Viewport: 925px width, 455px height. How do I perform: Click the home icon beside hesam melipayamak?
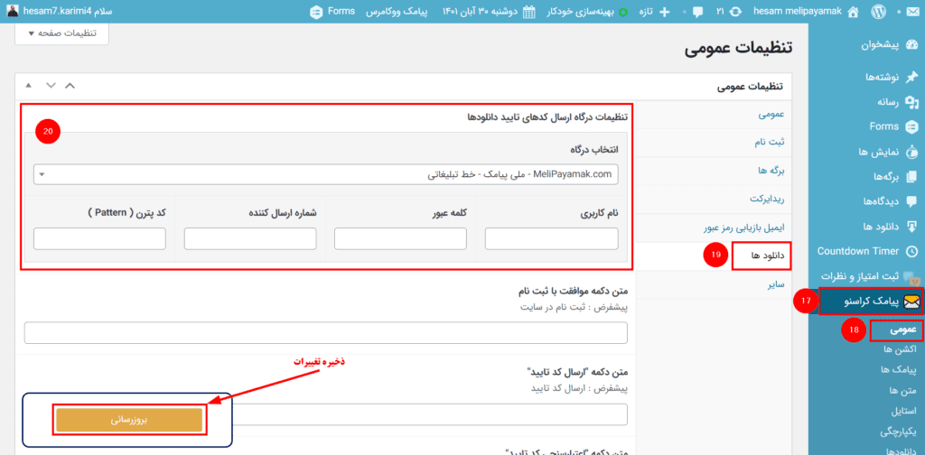[x=853, y=12]
